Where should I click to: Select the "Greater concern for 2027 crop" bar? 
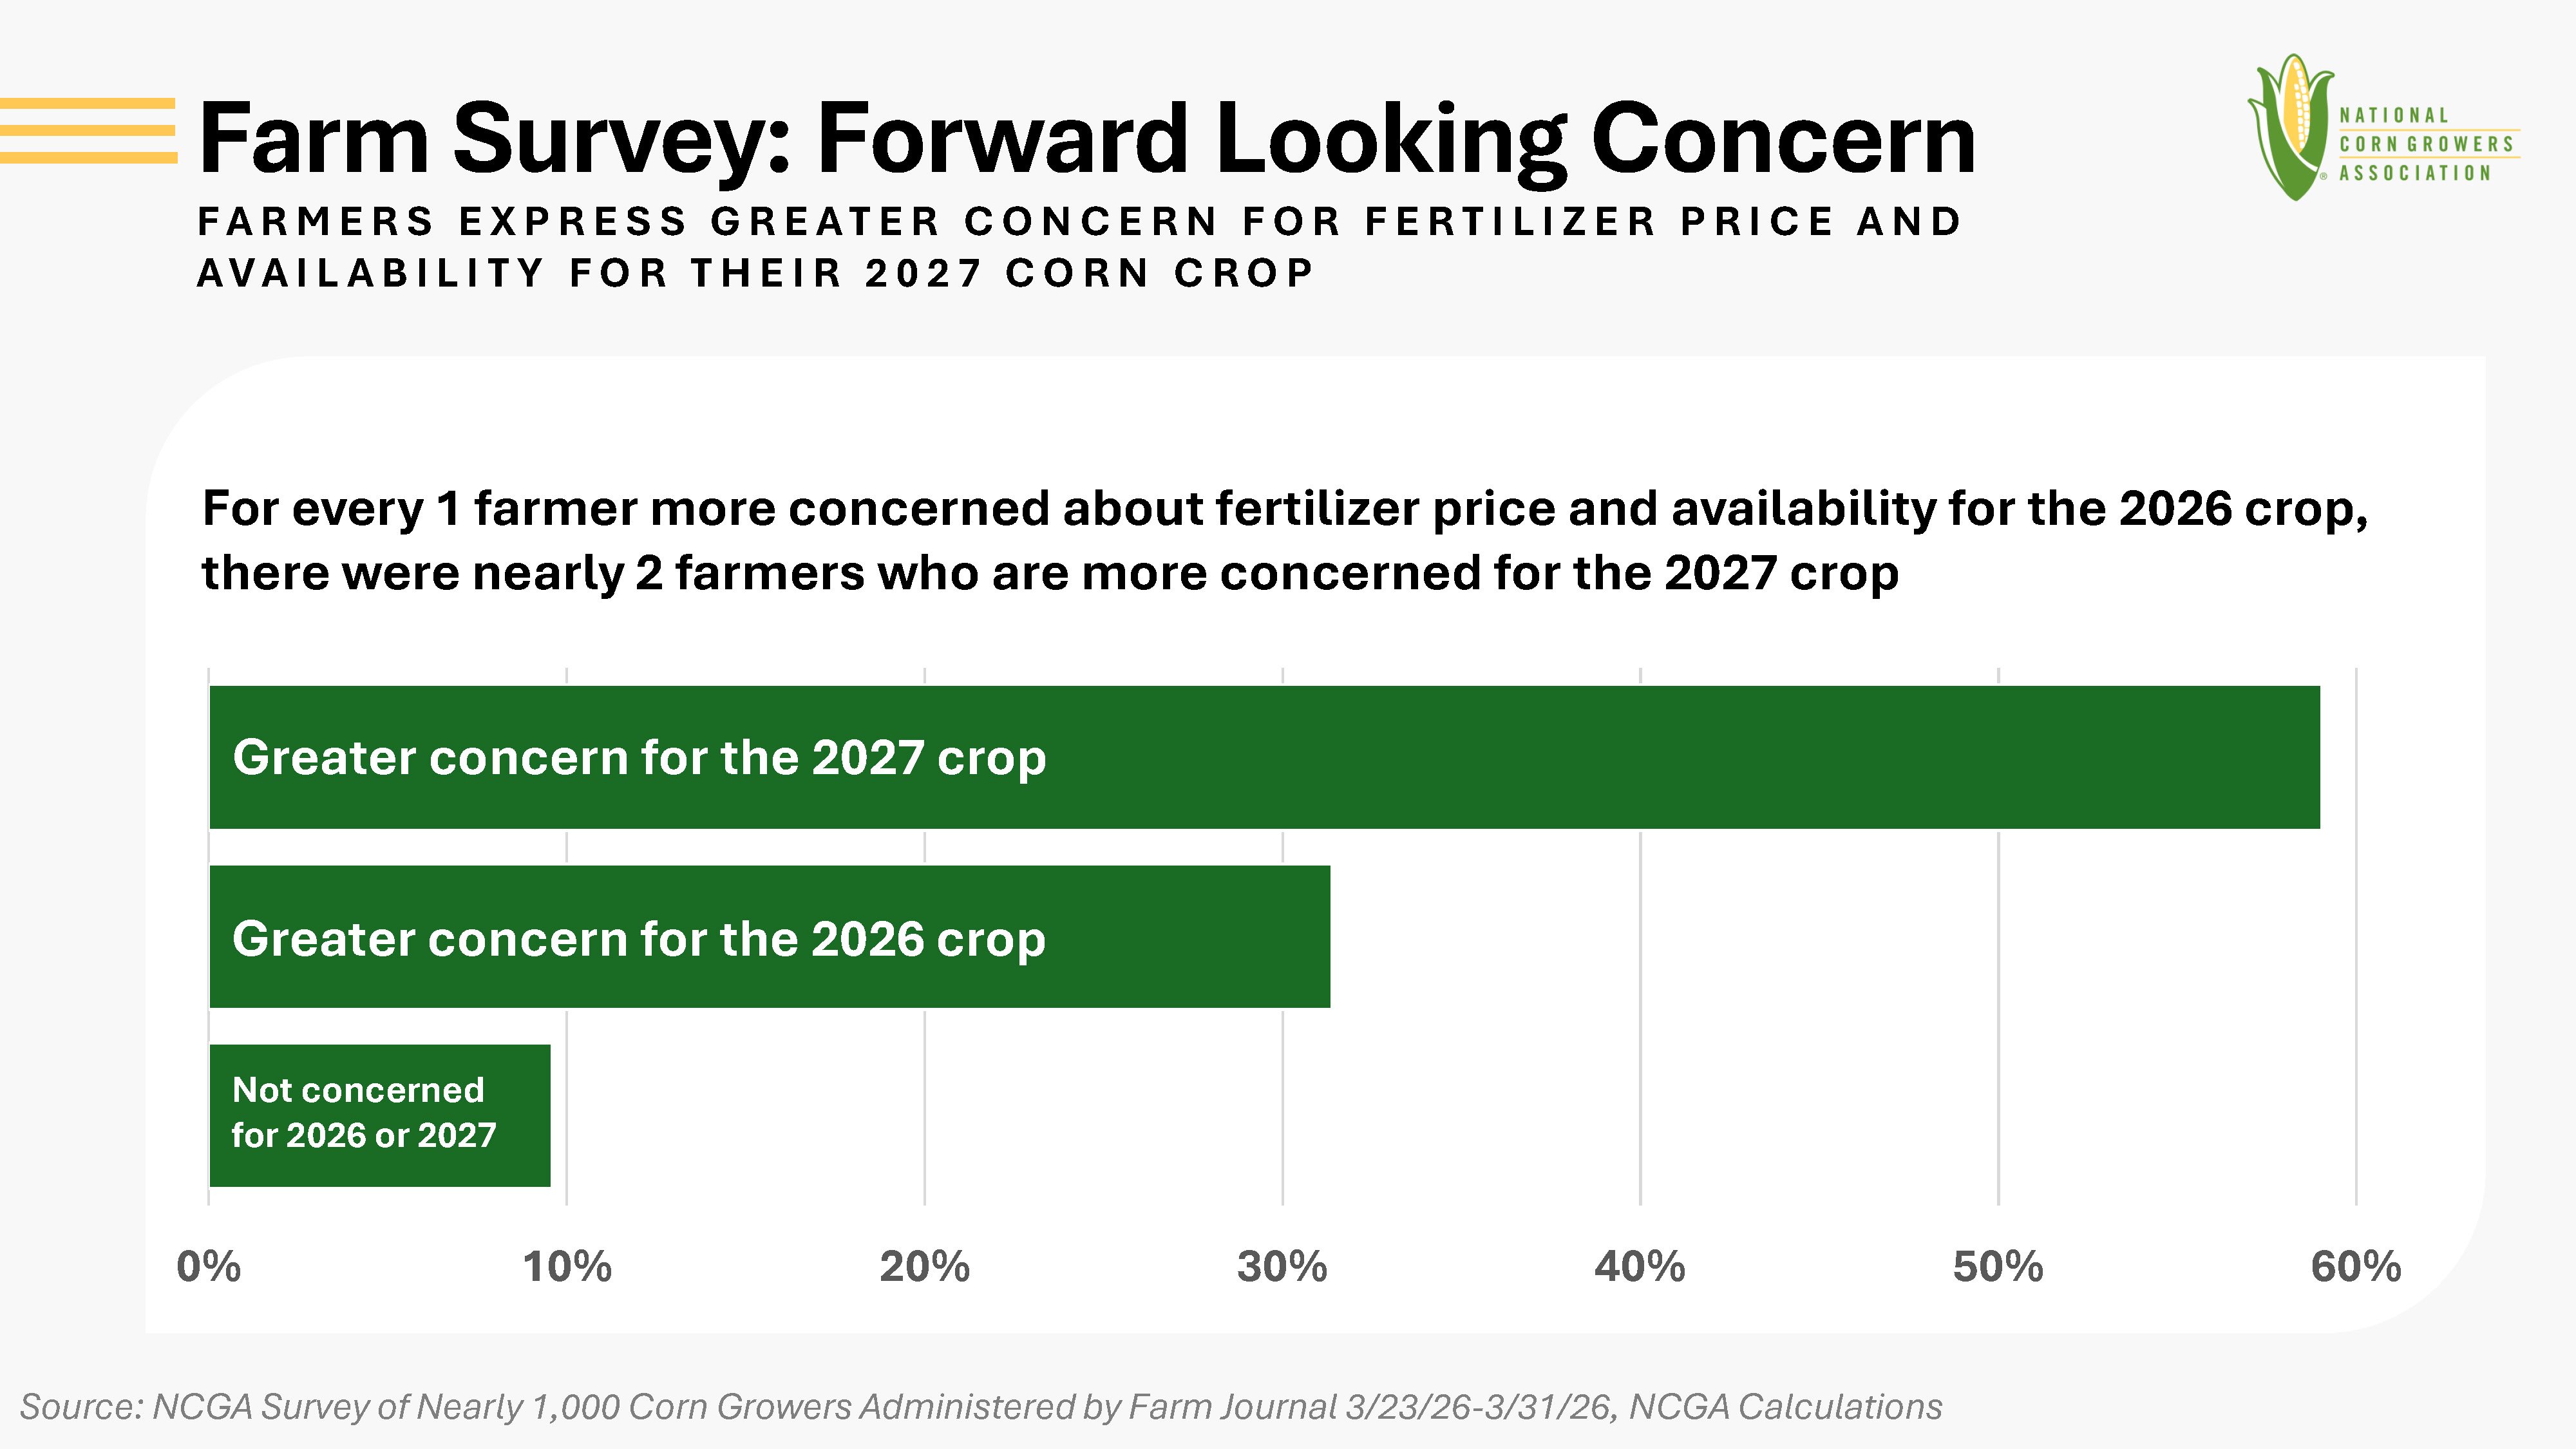click(1264, 757)
